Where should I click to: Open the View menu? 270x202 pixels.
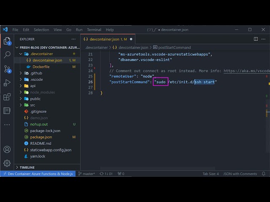pyautogui.click(x=58, y=30)
